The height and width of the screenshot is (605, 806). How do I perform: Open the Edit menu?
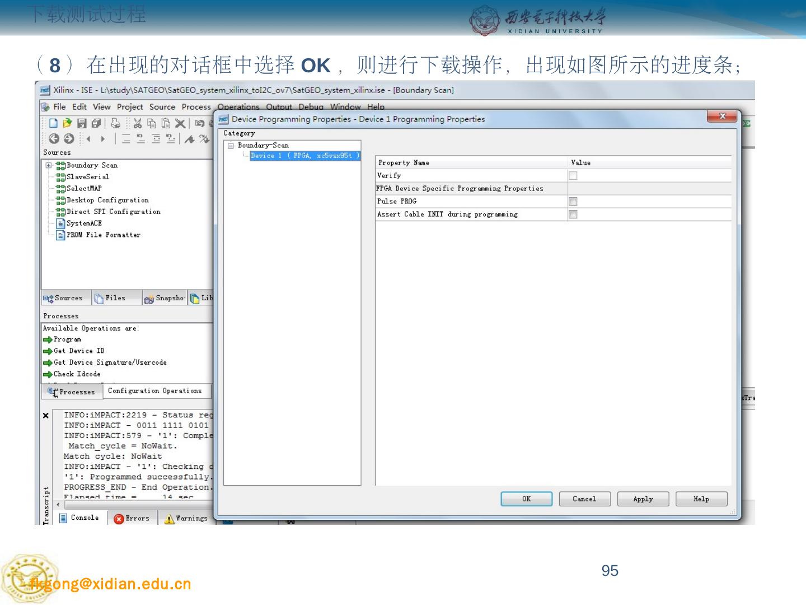pos(79,107)
